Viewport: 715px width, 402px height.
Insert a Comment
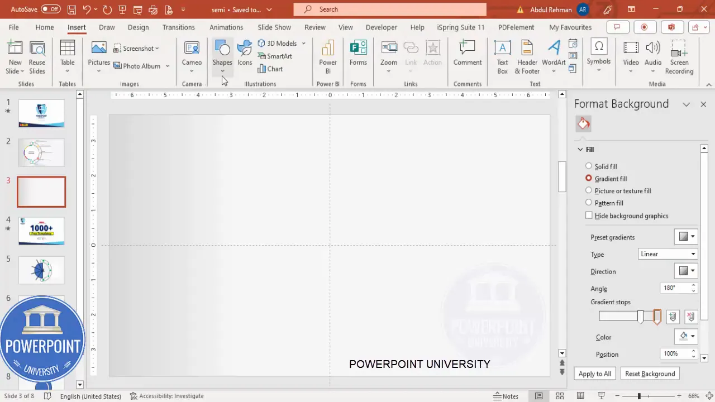pyautogui.click(x=467, y=53)
